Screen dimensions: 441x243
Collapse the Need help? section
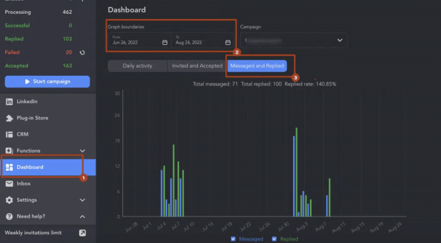coord(82,217)
